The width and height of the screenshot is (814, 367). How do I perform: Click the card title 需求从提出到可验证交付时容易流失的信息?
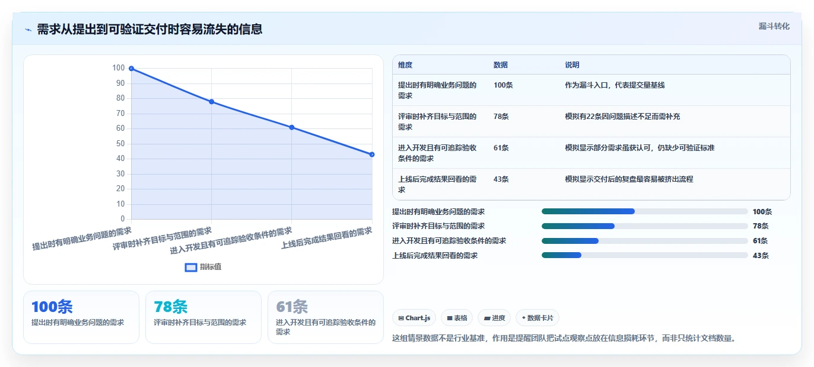(150, 30)
